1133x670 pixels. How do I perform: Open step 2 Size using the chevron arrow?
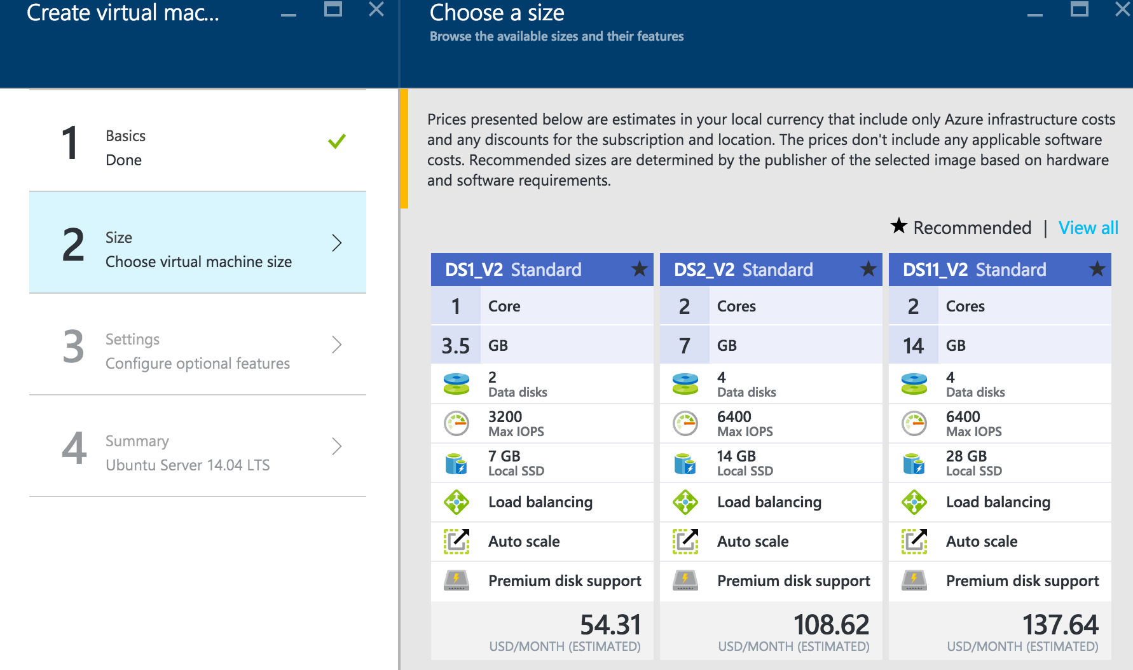point(337,243)
